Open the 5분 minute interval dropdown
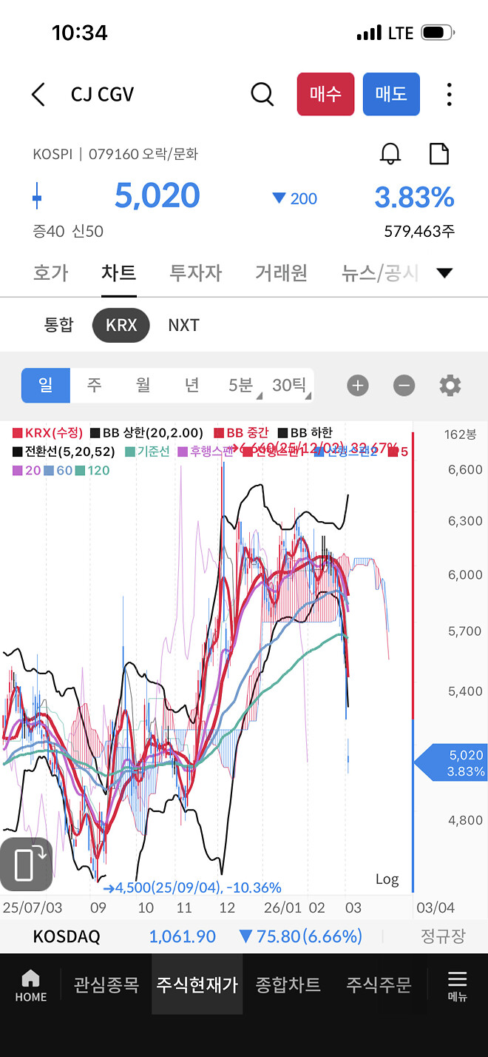 (241, 385)
